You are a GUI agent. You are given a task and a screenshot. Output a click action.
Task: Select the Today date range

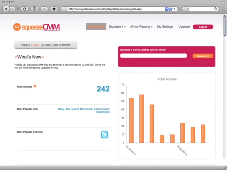25,45
